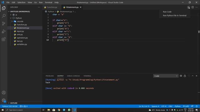Open the Go menu

click(35, 2)
